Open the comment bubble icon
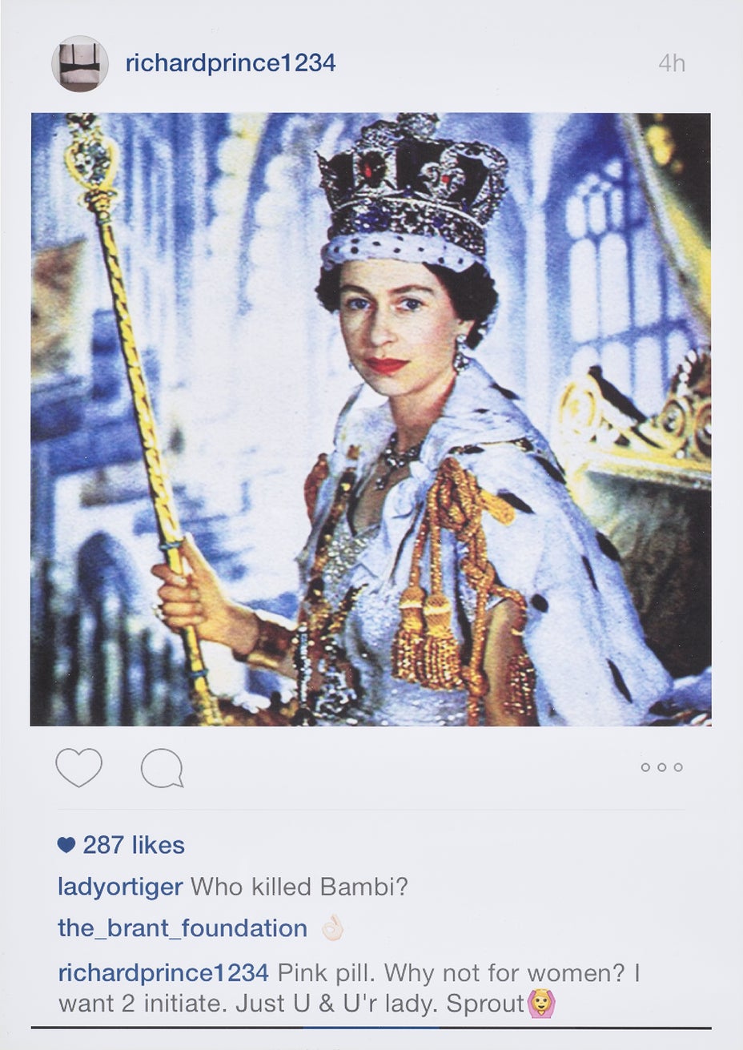The width and height of the screenshot is (743, 1050). pyautogui.click(x=162, y=769)
